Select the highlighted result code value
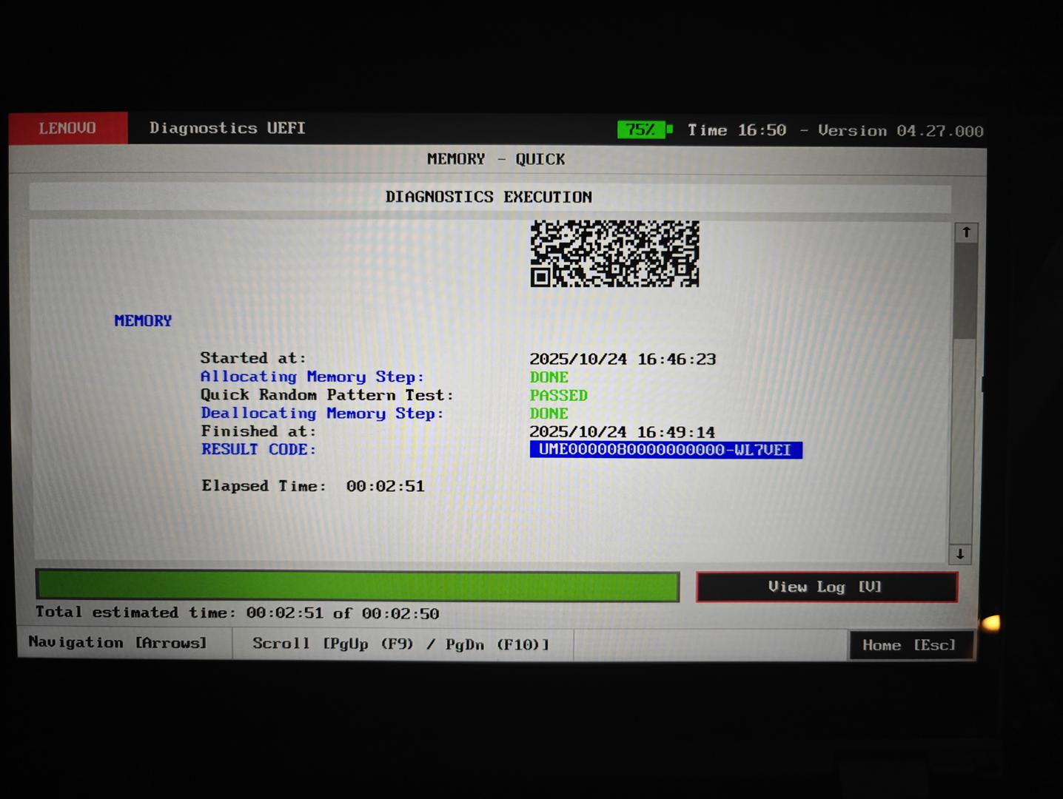Image resolution: width=1063 pixels, height=799 pixels. (665, 450)
